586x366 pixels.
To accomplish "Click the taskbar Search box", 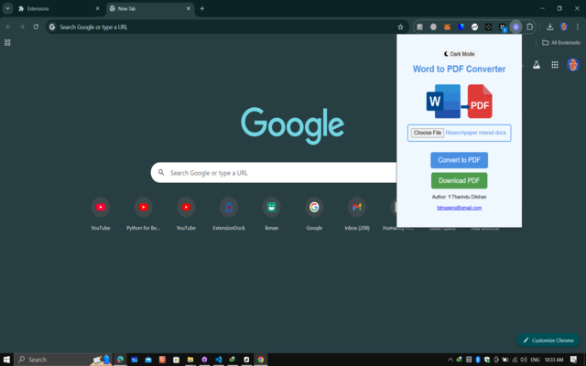I will tap(63, 360).
